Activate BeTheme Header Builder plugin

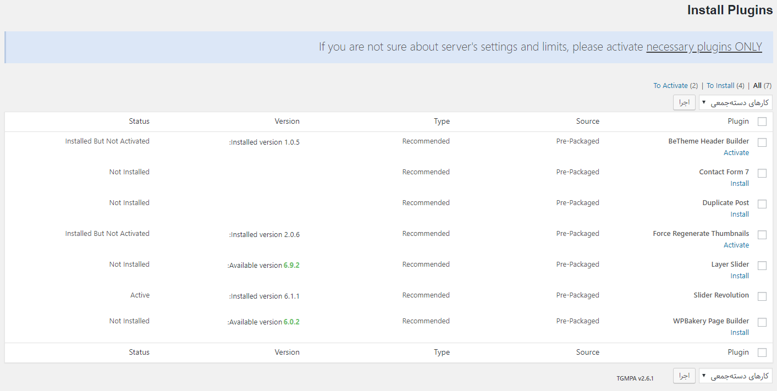click(x=736, y=153)
